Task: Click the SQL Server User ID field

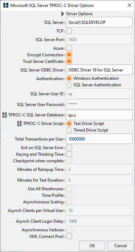Action: click(x=99, y=94)
